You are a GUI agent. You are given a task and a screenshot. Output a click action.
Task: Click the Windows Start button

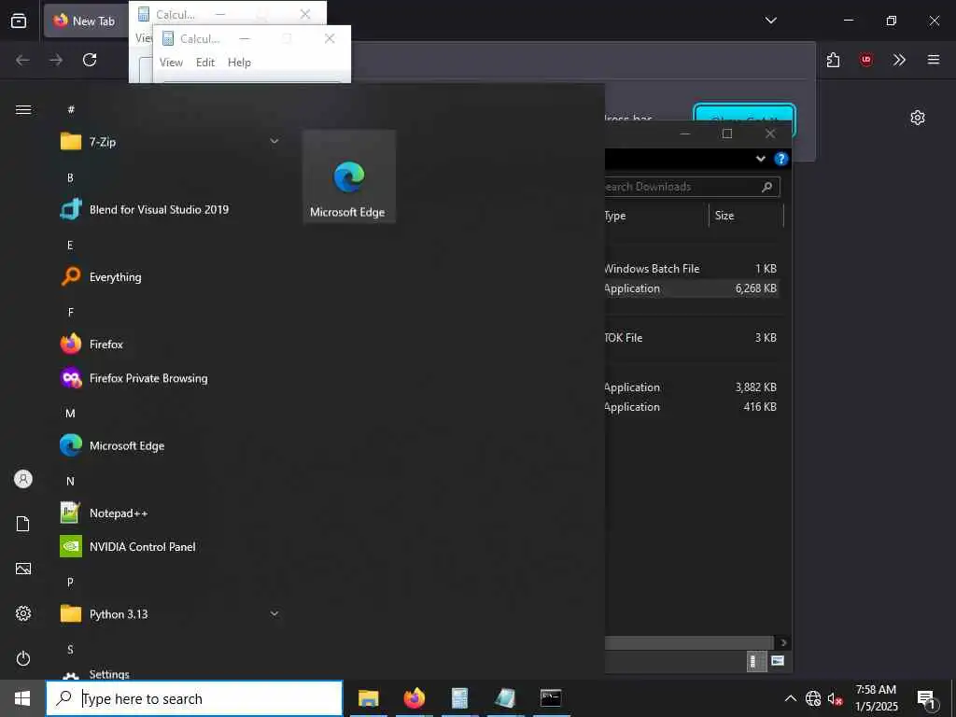tap(22, 698)
